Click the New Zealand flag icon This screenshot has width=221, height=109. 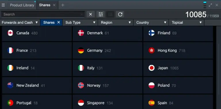click(x=10, y=85)
